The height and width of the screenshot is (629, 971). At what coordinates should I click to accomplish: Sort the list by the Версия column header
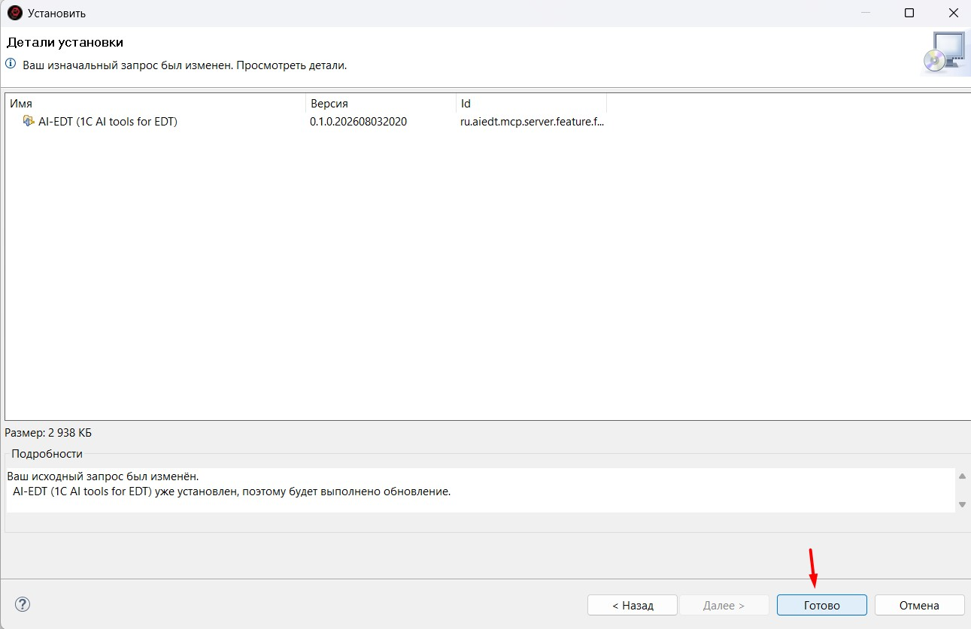pyautogui.click(x=381, y=104)
